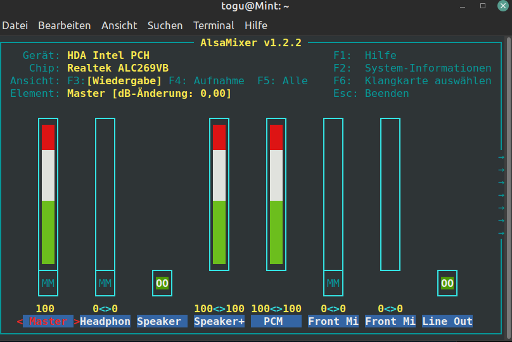Click F6 Klangkarte auswählen text

click(x=413, y=80)
